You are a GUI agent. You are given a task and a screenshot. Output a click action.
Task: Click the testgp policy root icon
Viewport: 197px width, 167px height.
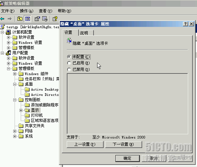(x=3, y=27)
